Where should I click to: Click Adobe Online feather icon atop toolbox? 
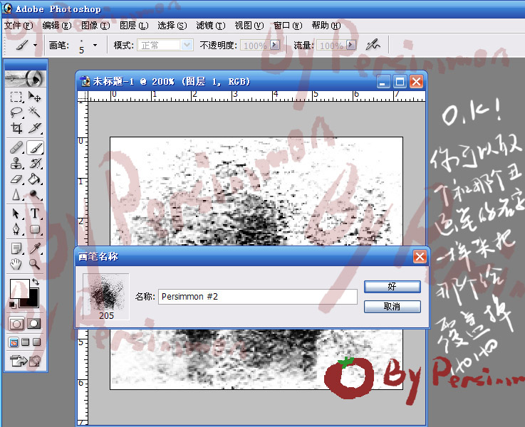pyautogui.click(x=26, y=78)
